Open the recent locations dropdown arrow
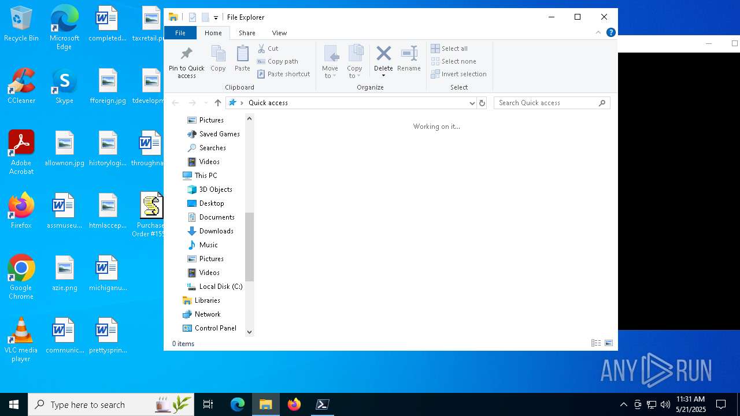This screenshot has height=416, width=740. click(205, 103)
